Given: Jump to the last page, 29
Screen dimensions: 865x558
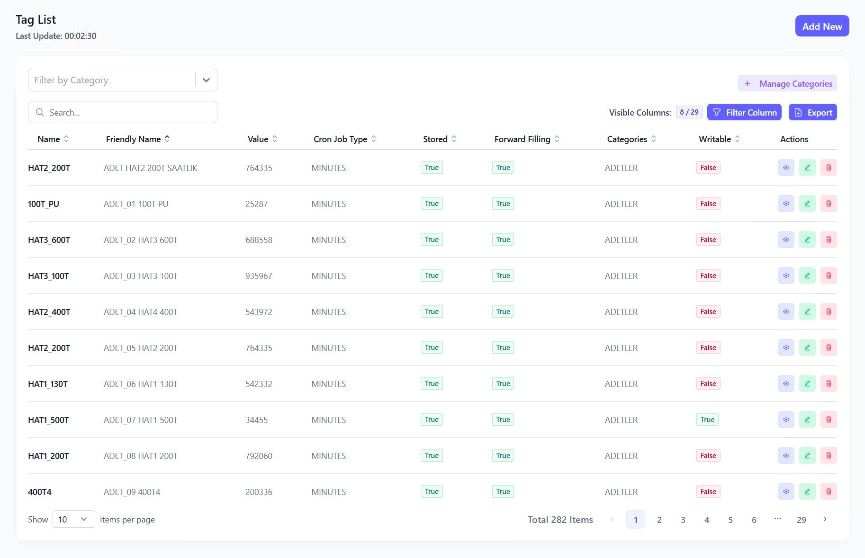Looking at the screenshot, I should click(x=801, y=520).
